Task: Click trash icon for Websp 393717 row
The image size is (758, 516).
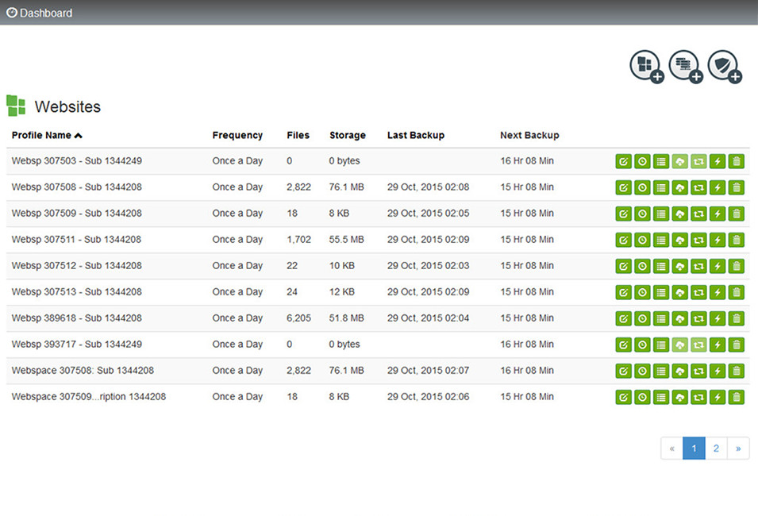Action: click(737, 345)
